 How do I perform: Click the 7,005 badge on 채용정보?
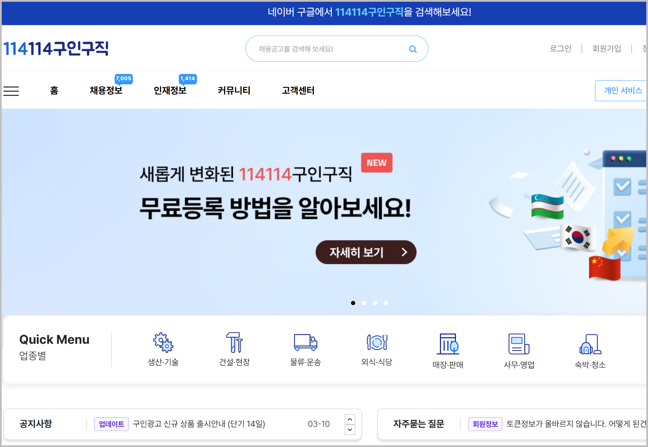click(123, 79)
